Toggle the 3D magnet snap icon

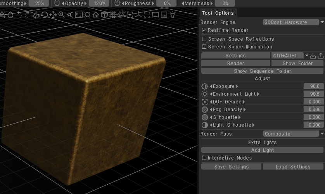pyautogui.click(x=121, y=15)
